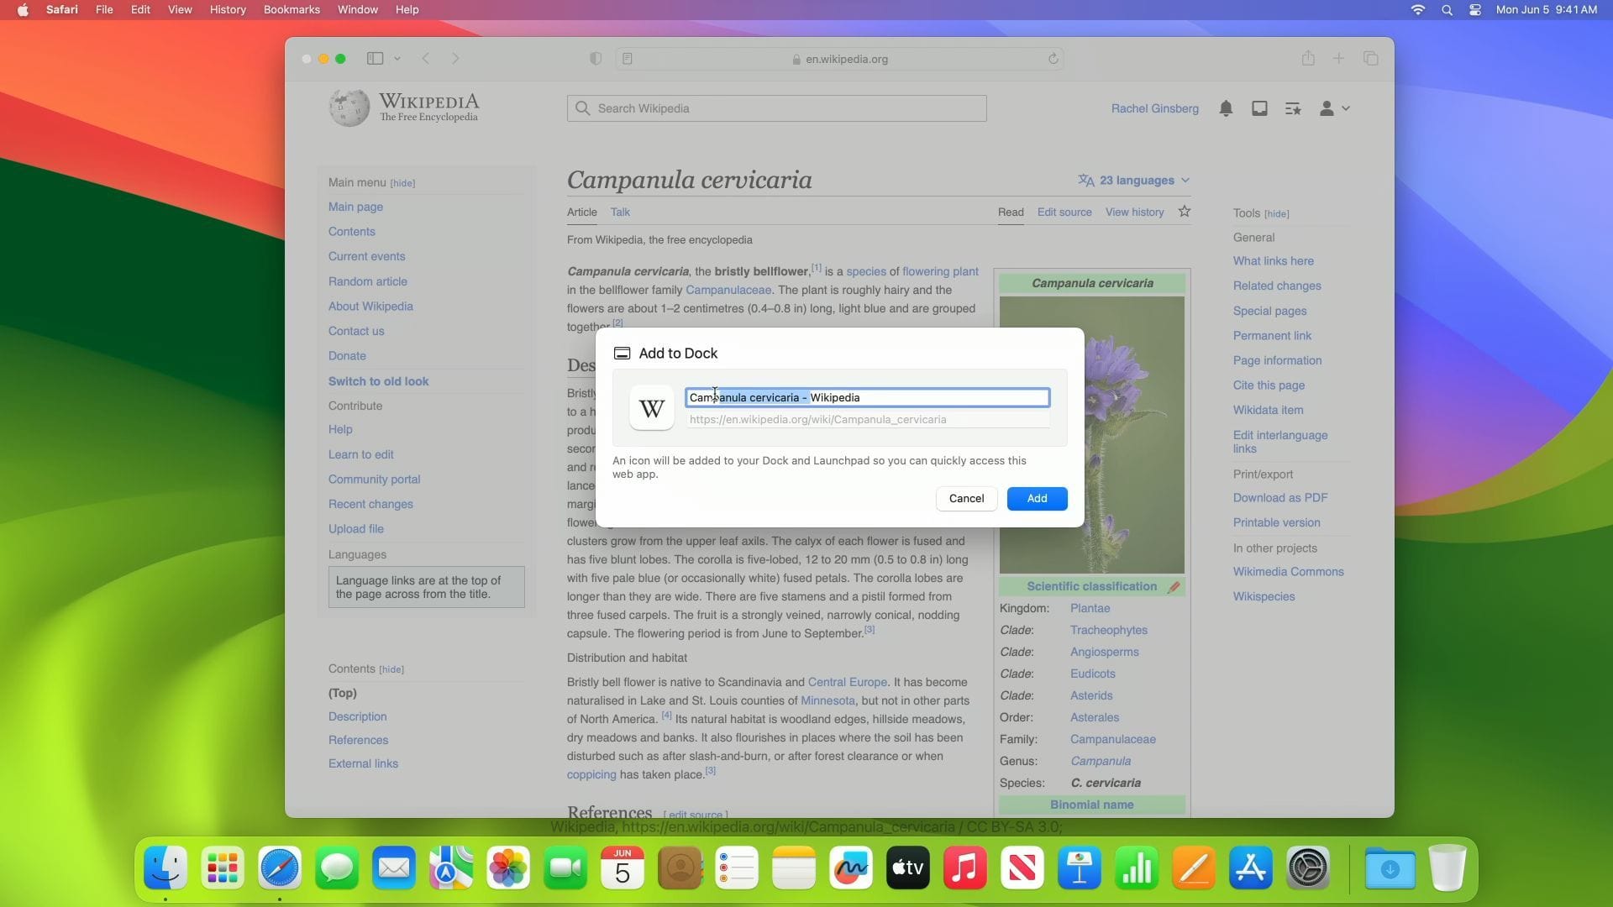Open a new tab with the plus icon
Screen dimensions: 1613x907
(x=1339, y=58)
